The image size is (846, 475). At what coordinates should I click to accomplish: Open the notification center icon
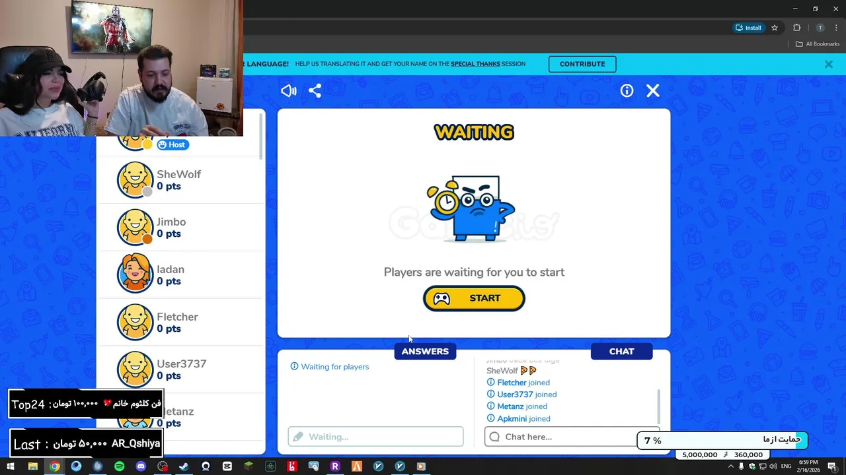click(832, 466)
